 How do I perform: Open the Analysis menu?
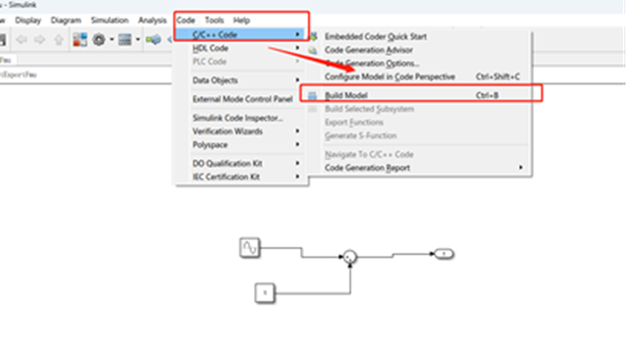coord(152,21)
